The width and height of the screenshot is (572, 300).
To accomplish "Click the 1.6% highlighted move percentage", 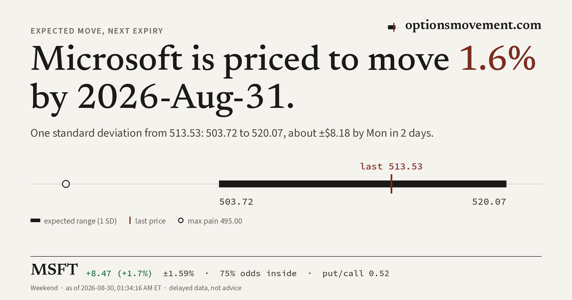I will (x=498, y=60).
